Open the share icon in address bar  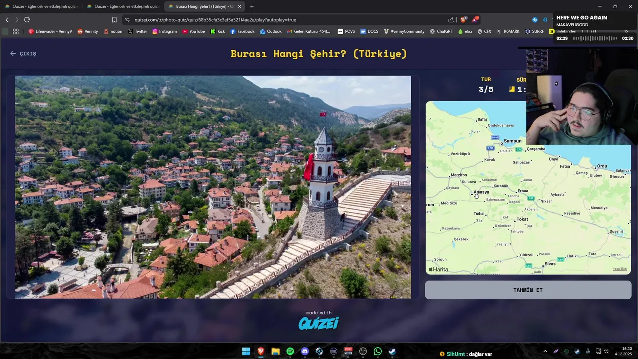pyautogui.click(x=451, y=20)
